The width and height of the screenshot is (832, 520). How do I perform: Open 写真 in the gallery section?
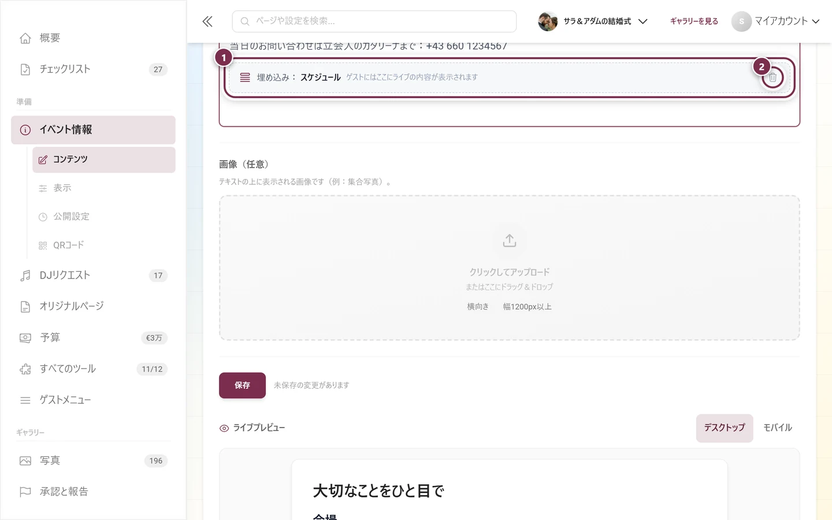(x=93, y=461)
